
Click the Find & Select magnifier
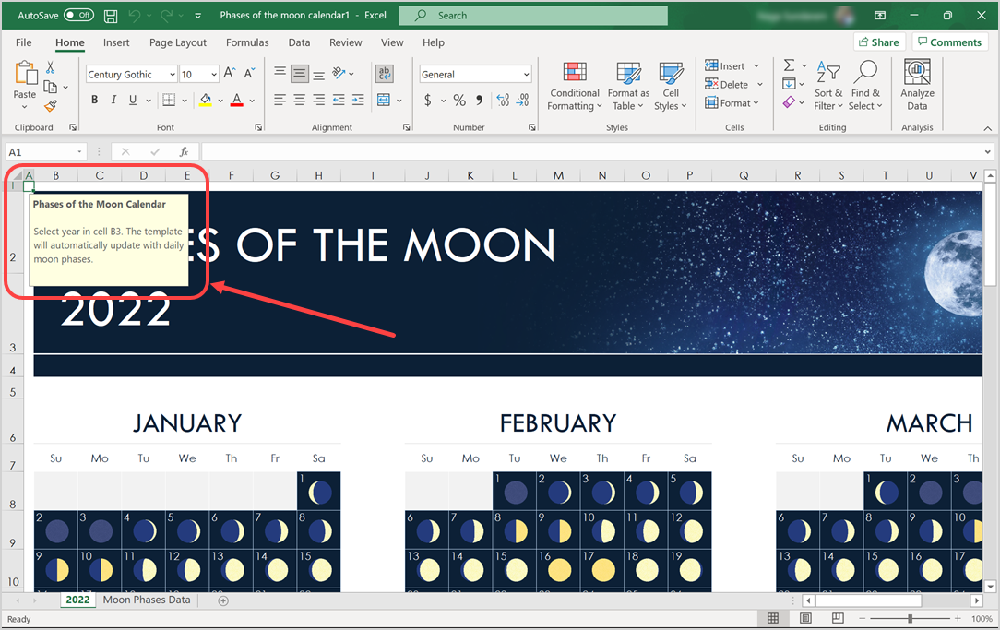(x=865, y=73)
